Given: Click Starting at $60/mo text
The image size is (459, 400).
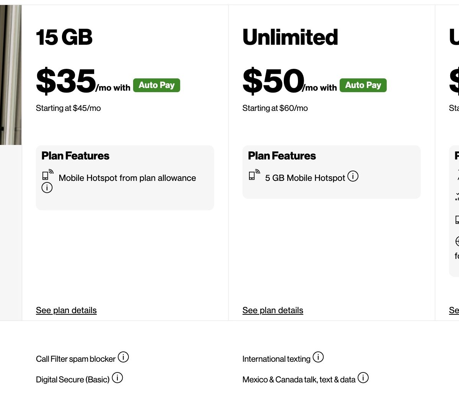Looking at the screenshot, I should (275, 108).
